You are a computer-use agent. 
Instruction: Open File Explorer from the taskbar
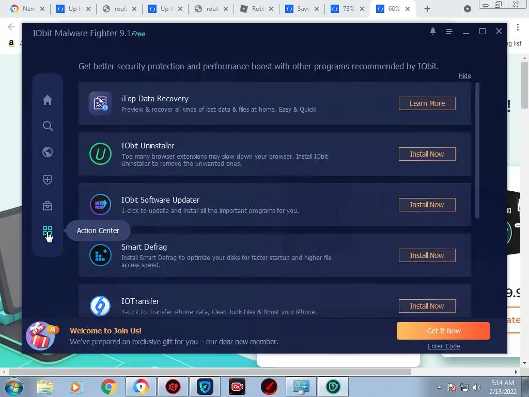(45, 387)
